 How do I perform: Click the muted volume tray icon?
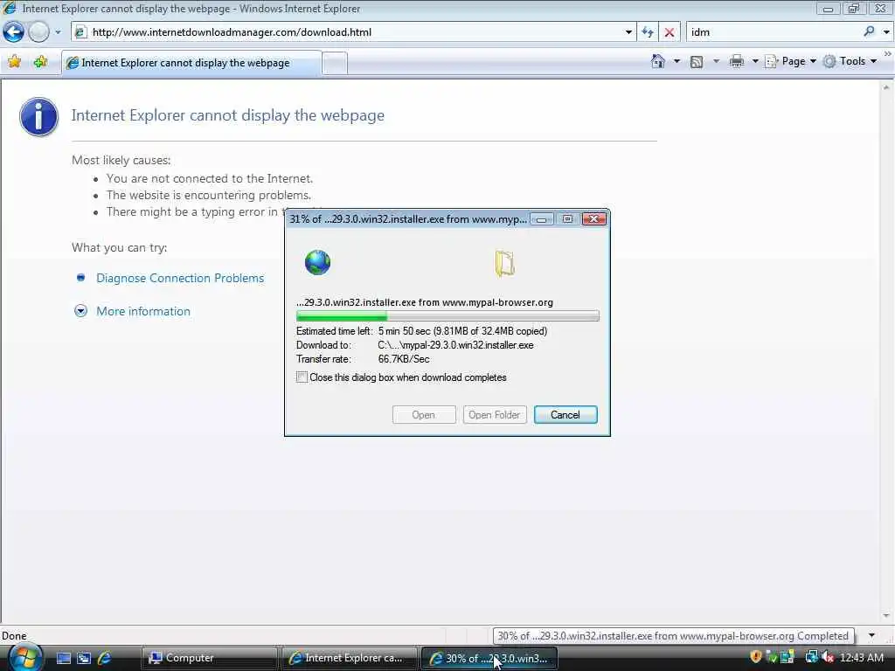(828, 658)
